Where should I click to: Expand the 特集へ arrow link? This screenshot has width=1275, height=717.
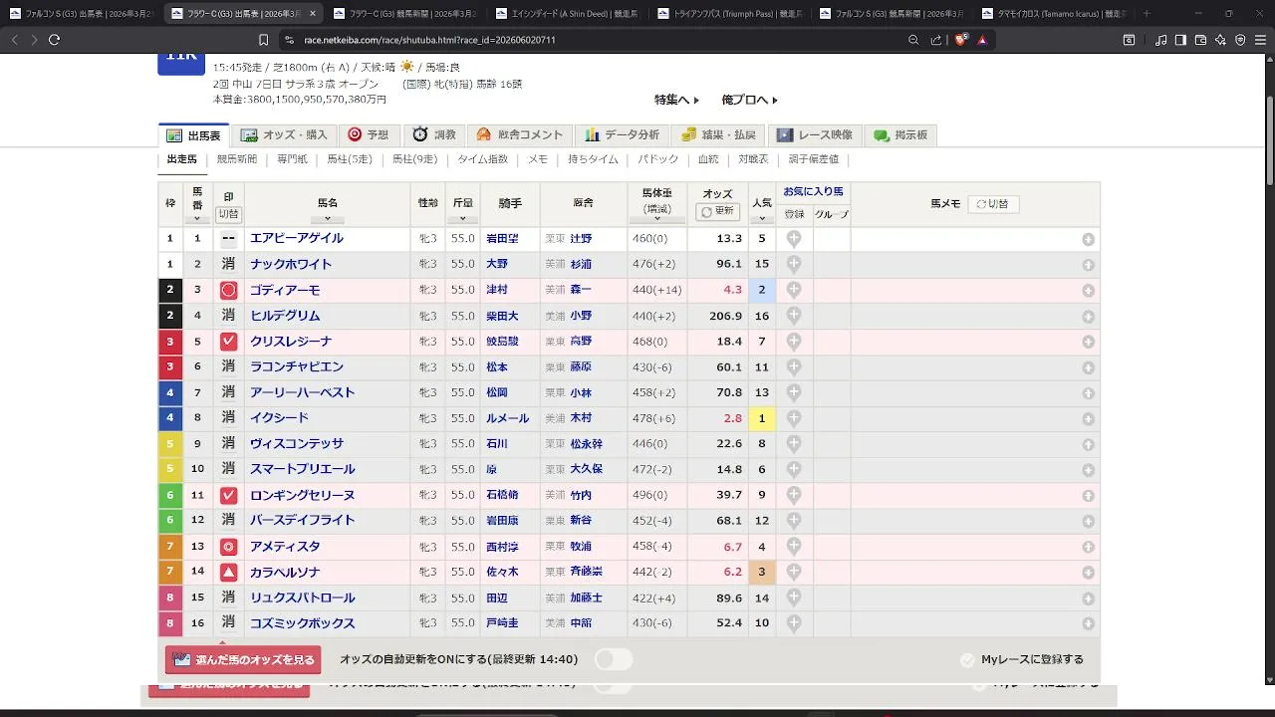tap(677, 100)
